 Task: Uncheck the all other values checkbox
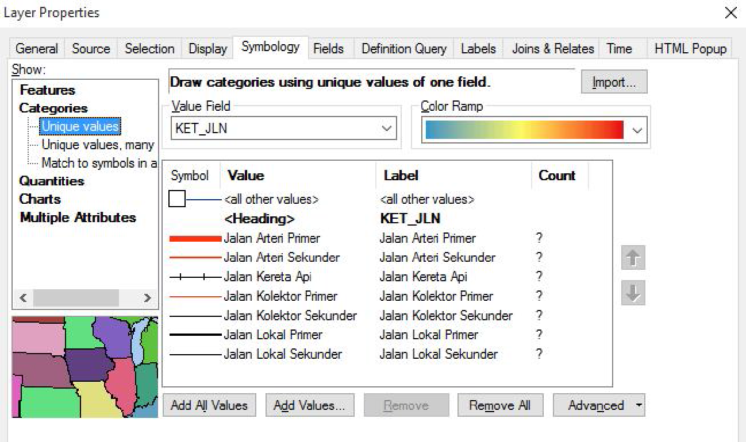177,200
